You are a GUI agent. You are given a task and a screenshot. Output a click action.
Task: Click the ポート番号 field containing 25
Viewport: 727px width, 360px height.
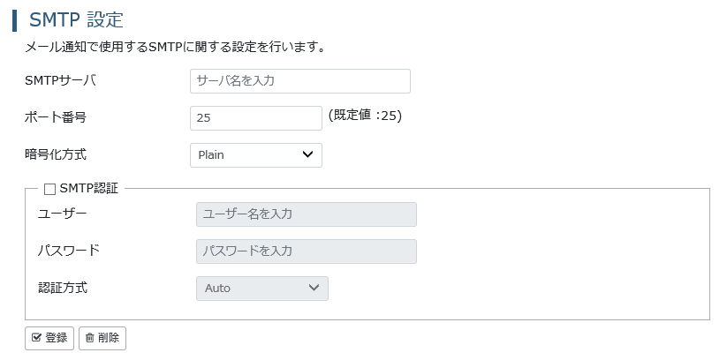(x=256, y=118)
